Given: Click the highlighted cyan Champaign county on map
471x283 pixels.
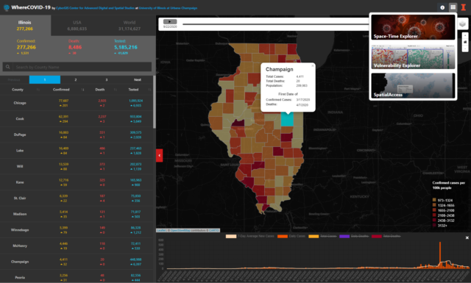Looking at the screenshot, I should click(287, 120).
